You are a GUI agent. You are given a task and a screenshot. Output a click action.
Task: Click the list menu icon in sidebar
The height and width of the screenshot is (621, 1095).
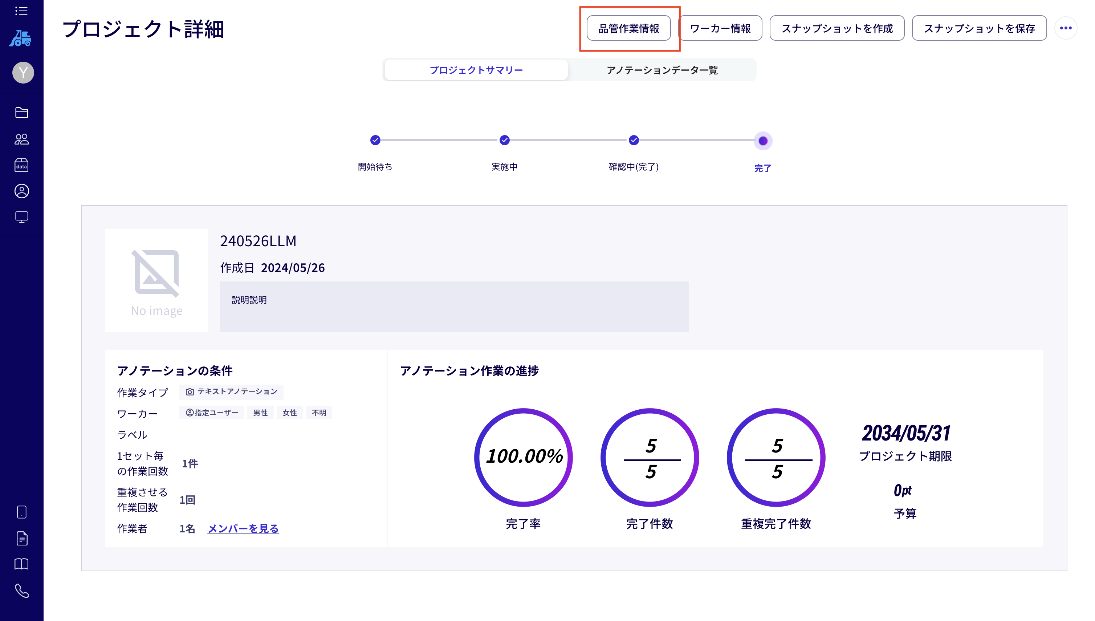point(21,11)
